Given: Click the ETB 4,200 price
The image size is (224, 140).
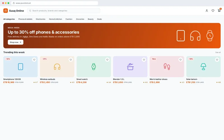Looking at the screenshot, I should (81, 82).
